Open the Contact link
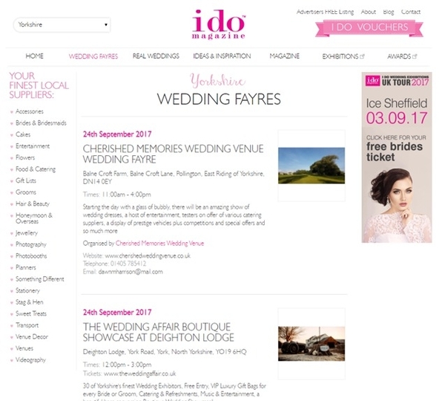The height and width of the screenshot is (401, 445). coord(411,12)
